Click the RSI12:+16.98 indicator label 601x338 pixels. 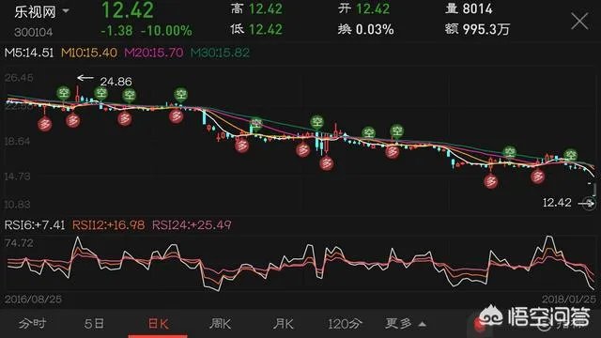109,224
